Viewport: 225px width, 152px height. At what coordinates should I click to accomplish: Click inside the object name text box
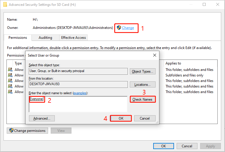[78, 104]
